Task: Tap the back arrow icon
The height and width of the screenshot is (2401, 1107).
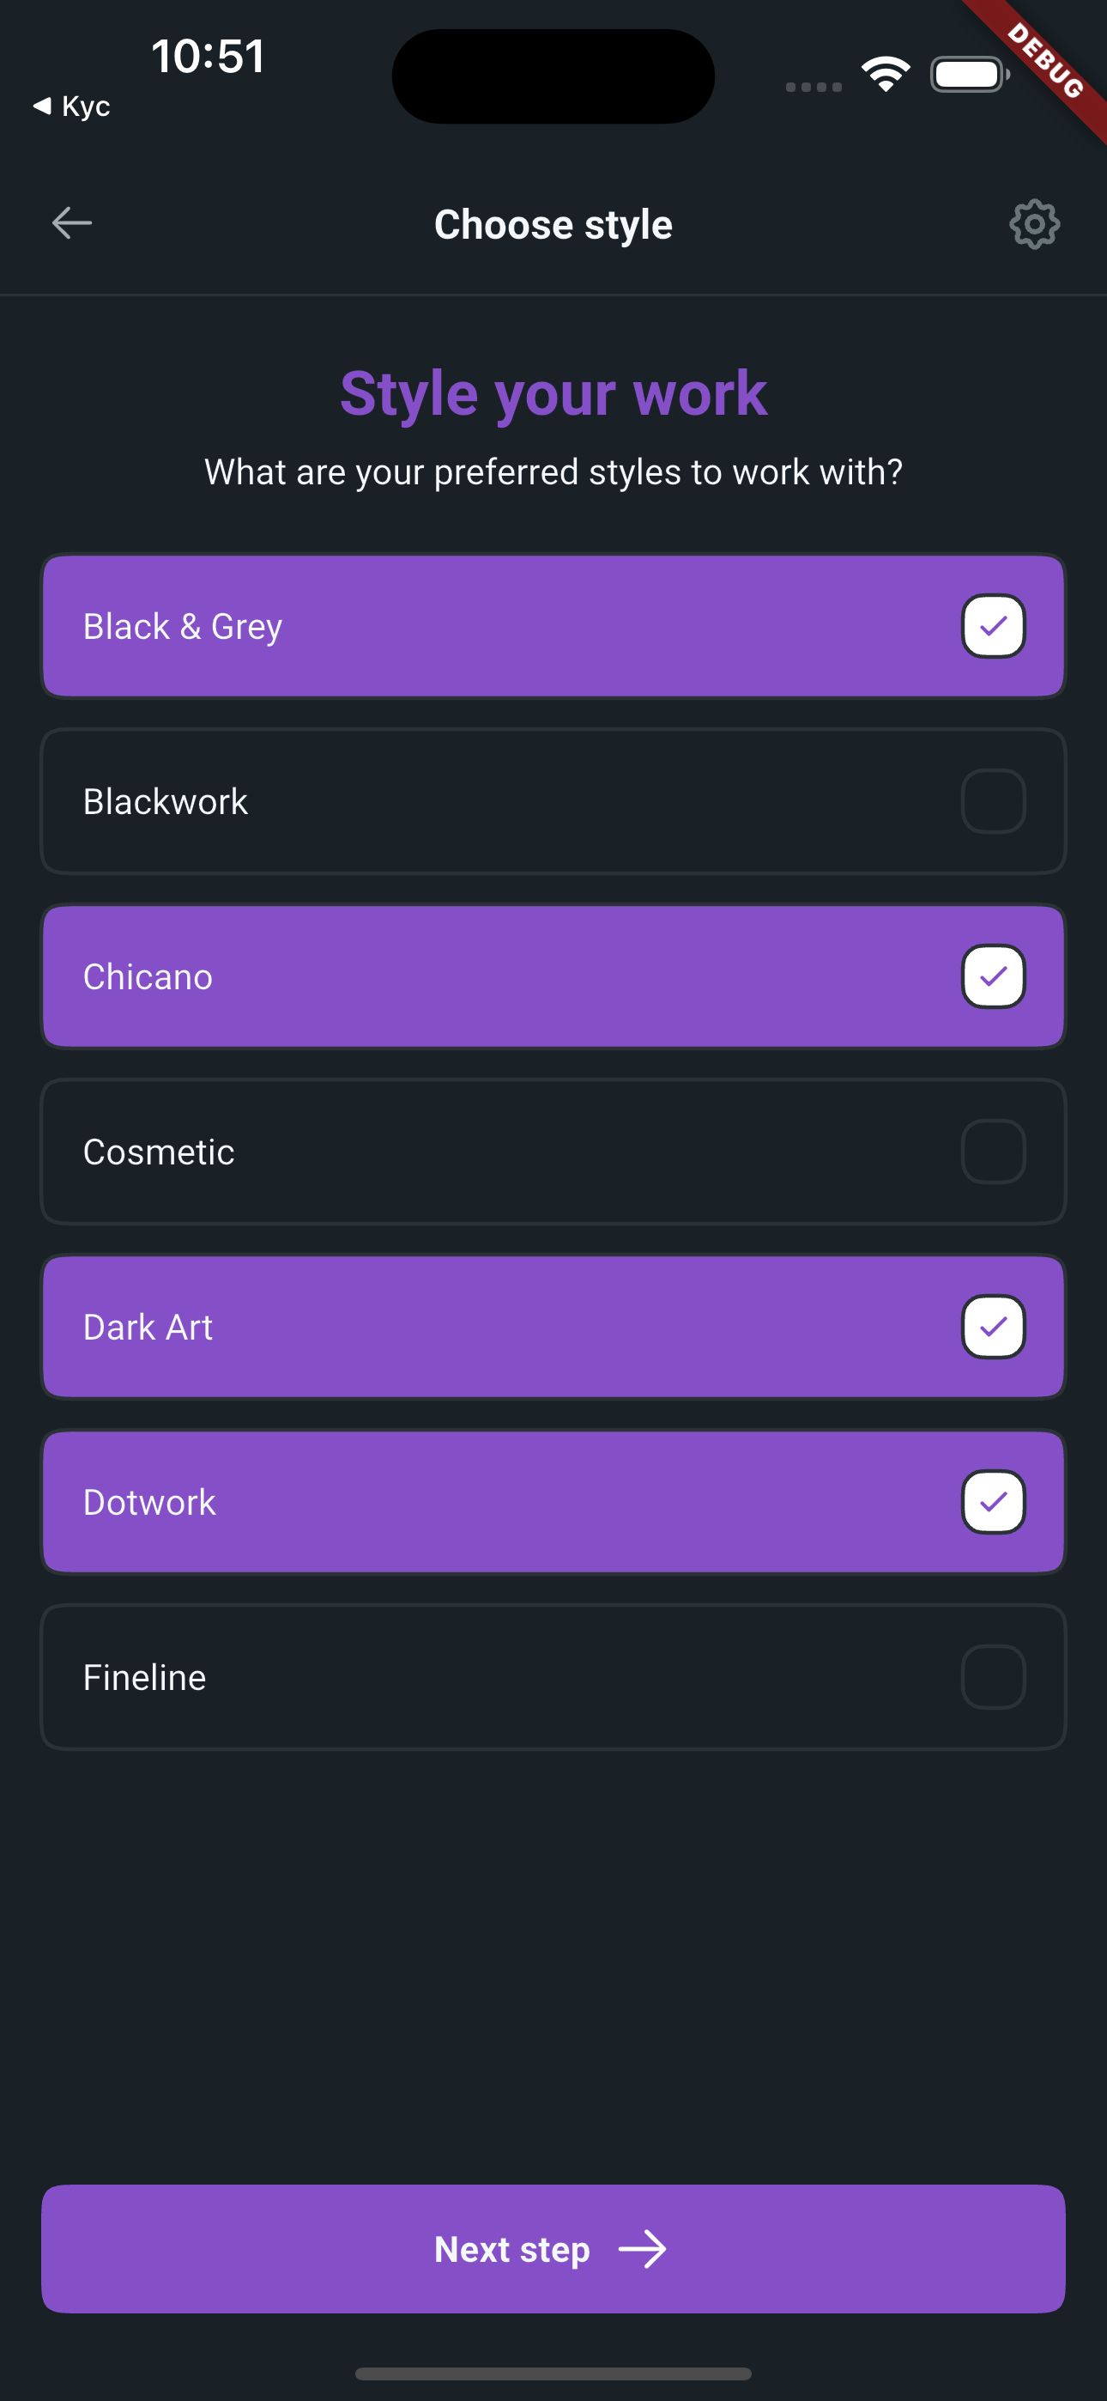Action: point(72,222)
